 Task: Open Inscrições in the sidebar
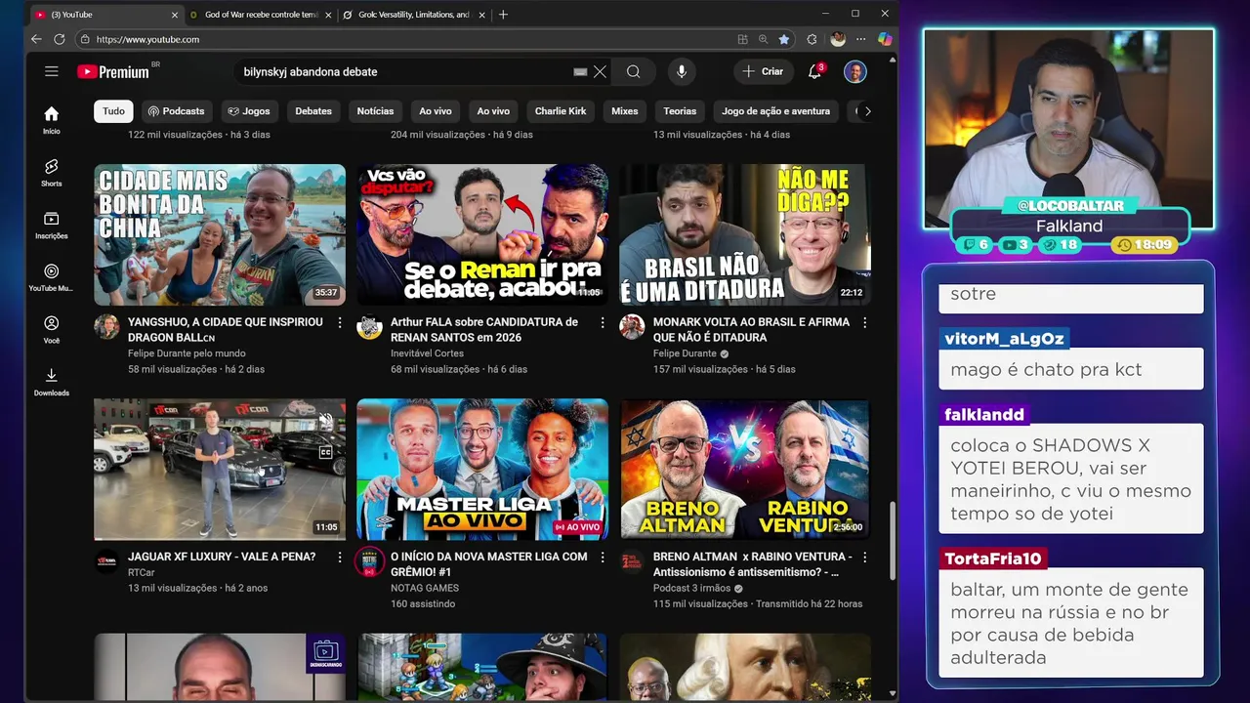pyautogui.click(x=52, y=226)
